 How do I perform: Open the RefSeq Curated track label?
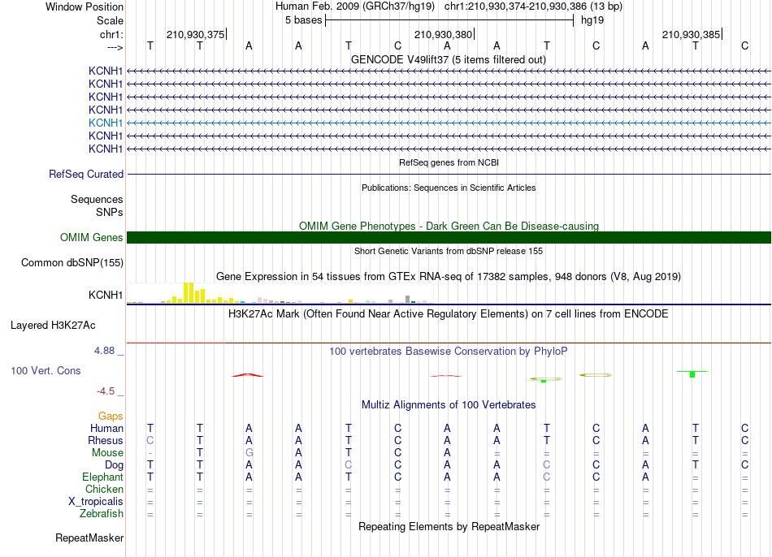click(86, 175)
